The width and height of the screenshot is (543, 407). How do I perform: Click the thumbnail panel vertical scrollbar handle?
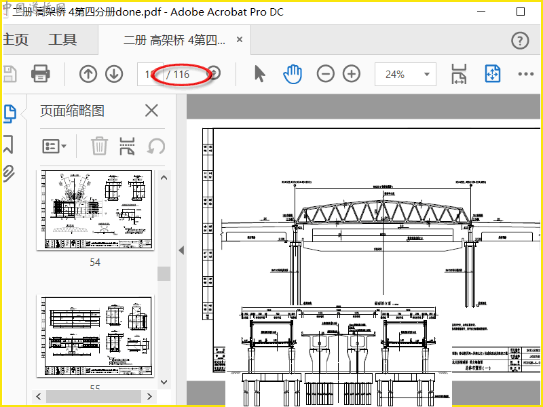164,274
